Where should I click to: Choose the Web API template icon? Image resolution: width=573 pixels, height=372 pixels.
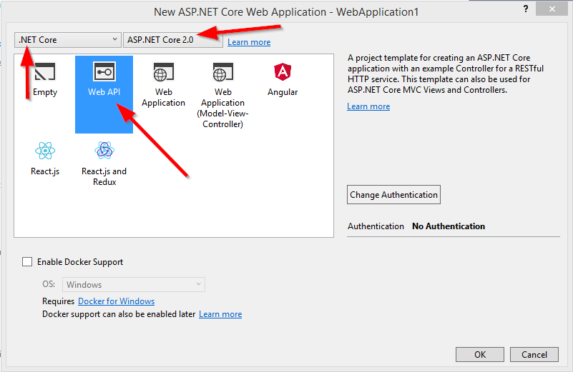104,74
